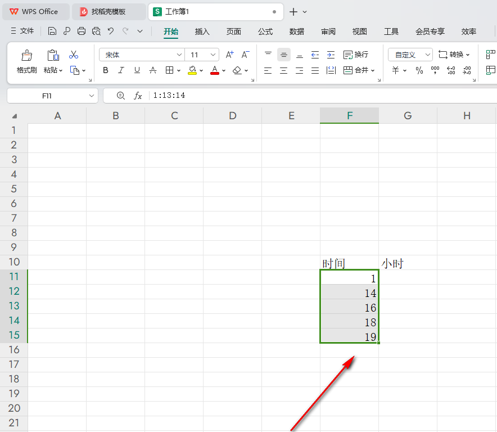Toggle Underline formatting
Image resolution: width=497 pixels, height=432 pixels.
coord(137,71)
